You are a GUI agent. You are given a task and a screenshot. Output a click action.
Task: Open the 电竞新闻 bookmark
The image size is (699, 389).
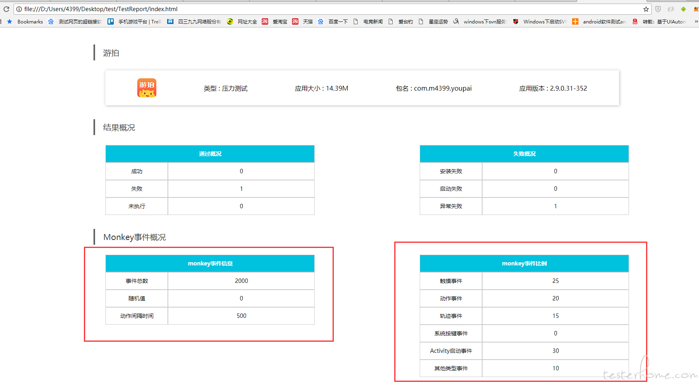tap(368, 21)
